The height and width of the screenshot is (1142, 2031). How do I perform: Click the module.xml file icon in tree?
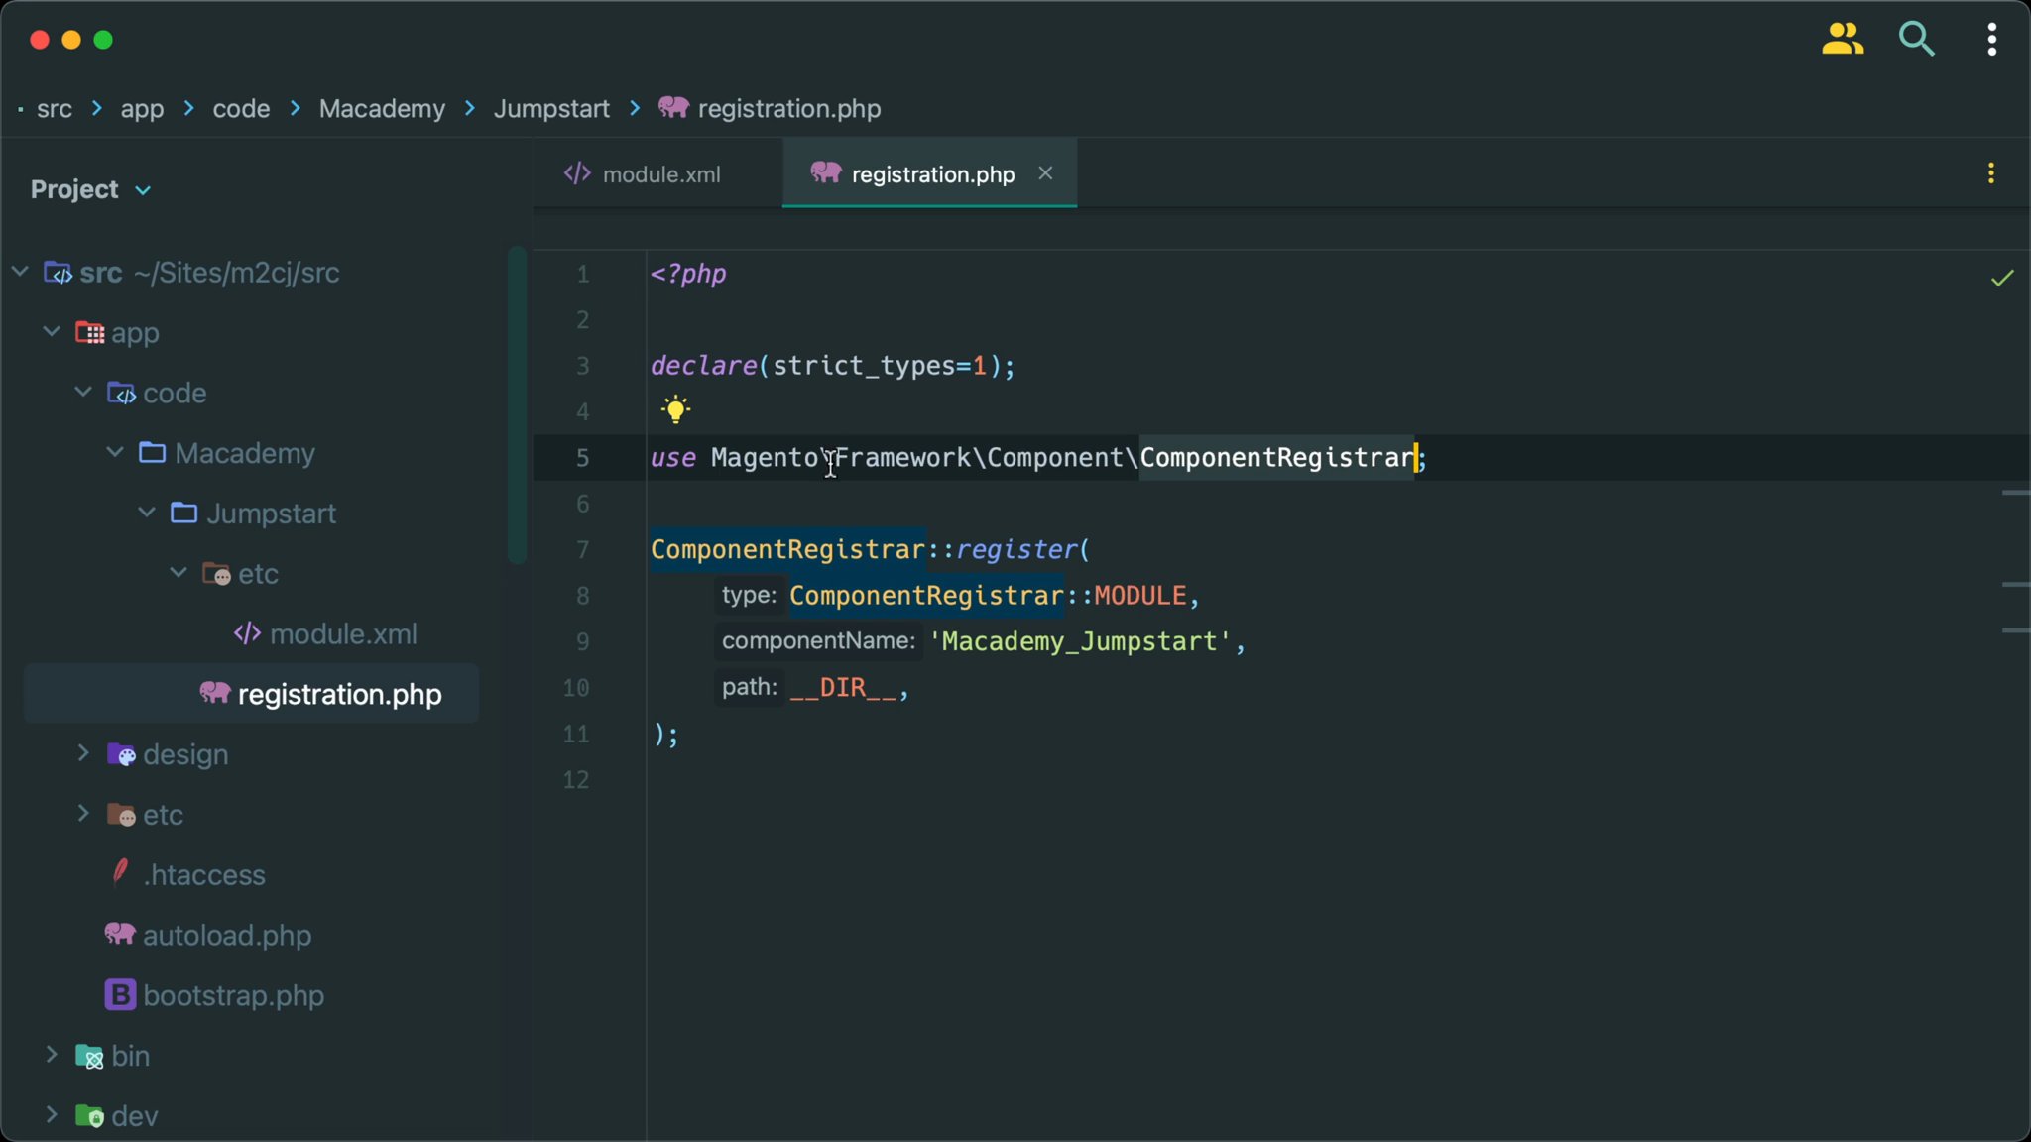click(247, 633)
